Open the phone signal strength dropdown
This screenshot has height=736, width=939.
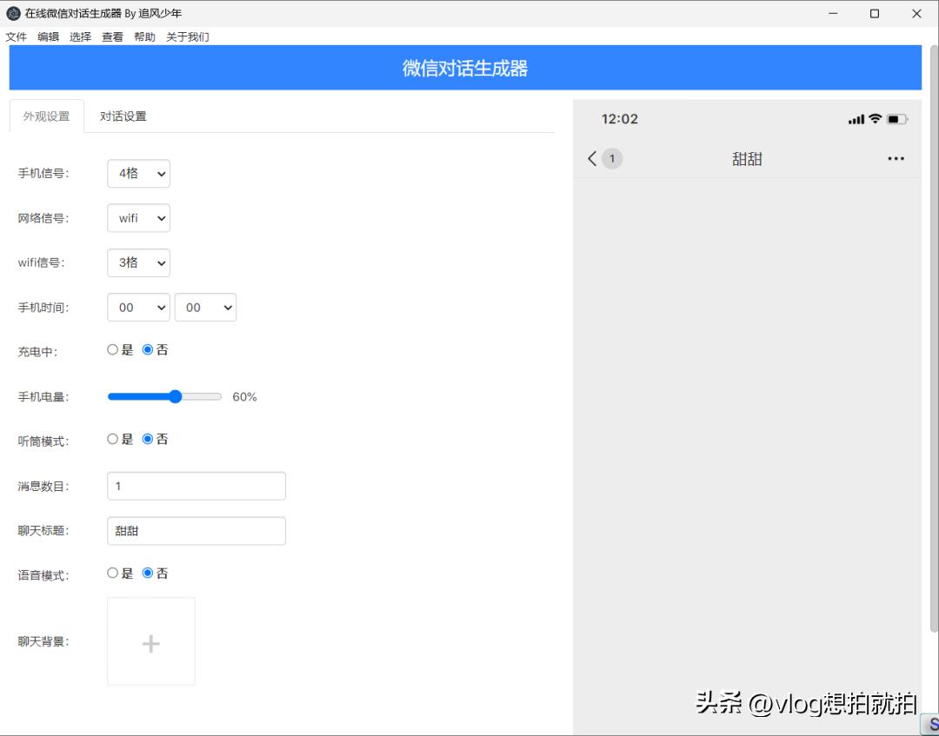(x=138, y=173)
